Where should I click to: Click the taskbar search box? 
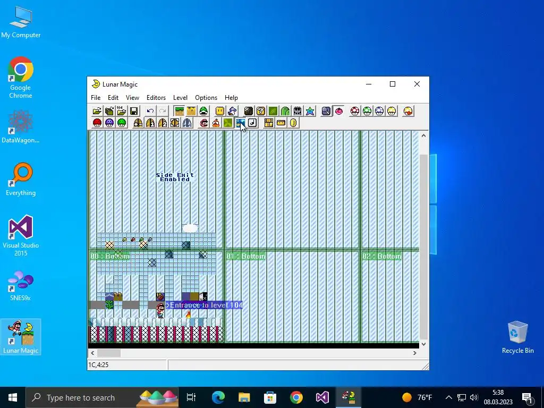point(102,397)
